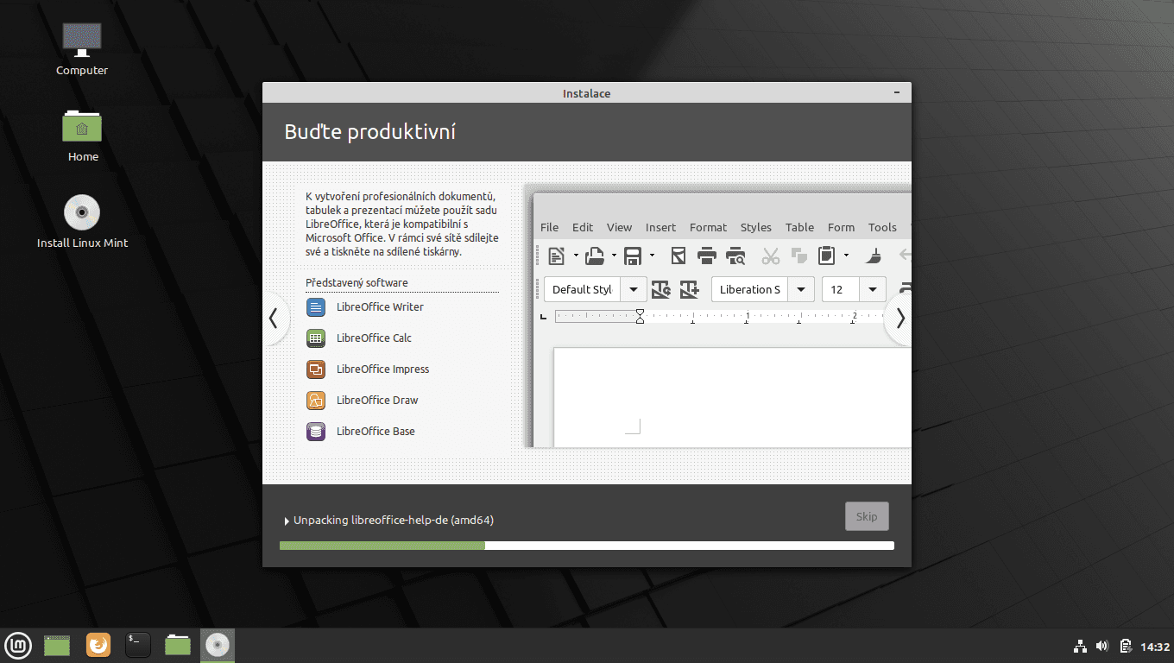The width and height of the screenshot is (1174, 663).
Task: Click the Print icon in the LibreOffice toolbar
Action: click(707, 256)
